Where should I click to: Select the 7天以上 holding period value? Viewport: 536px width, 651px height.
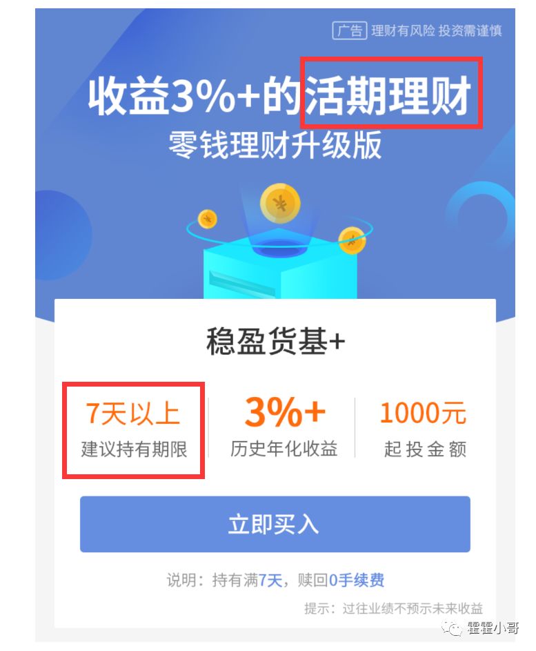(132, 413)
